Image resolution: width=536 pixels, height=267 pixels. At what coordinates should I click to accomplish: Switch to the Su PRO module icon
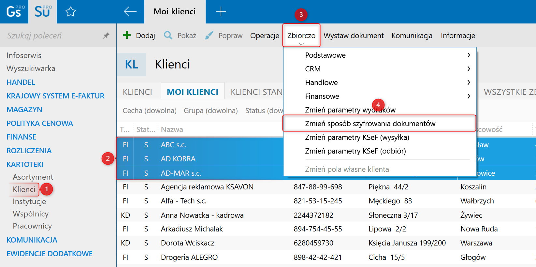point(42,12)
